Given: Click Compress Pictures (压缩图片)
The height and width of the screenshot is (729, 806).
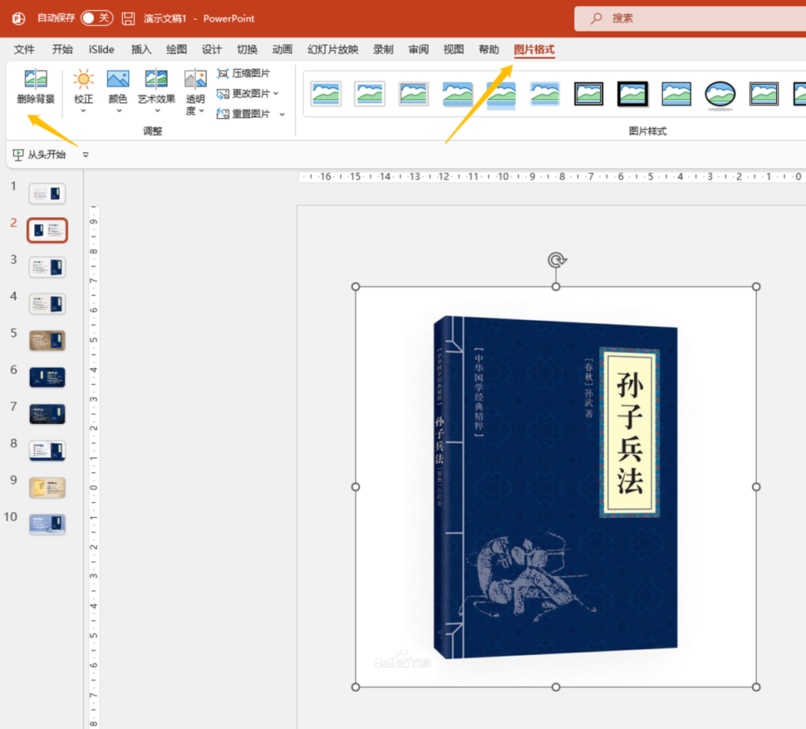Looking at the screenshot, I should coord(243,73).
